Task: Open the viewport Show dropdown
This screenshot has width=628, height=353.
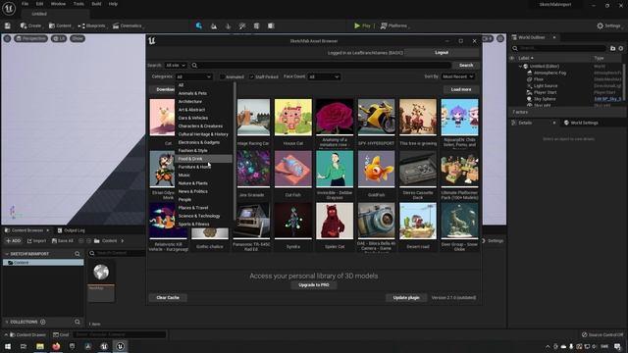Action: 78,38
